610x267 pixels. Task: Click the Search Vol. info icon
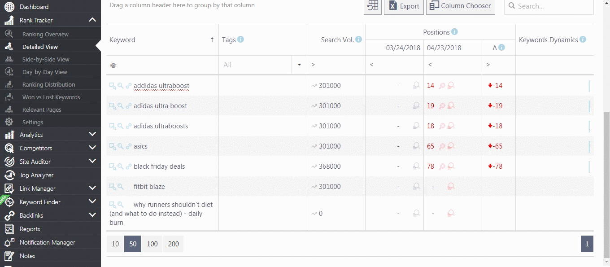click(x=358, y=39)
